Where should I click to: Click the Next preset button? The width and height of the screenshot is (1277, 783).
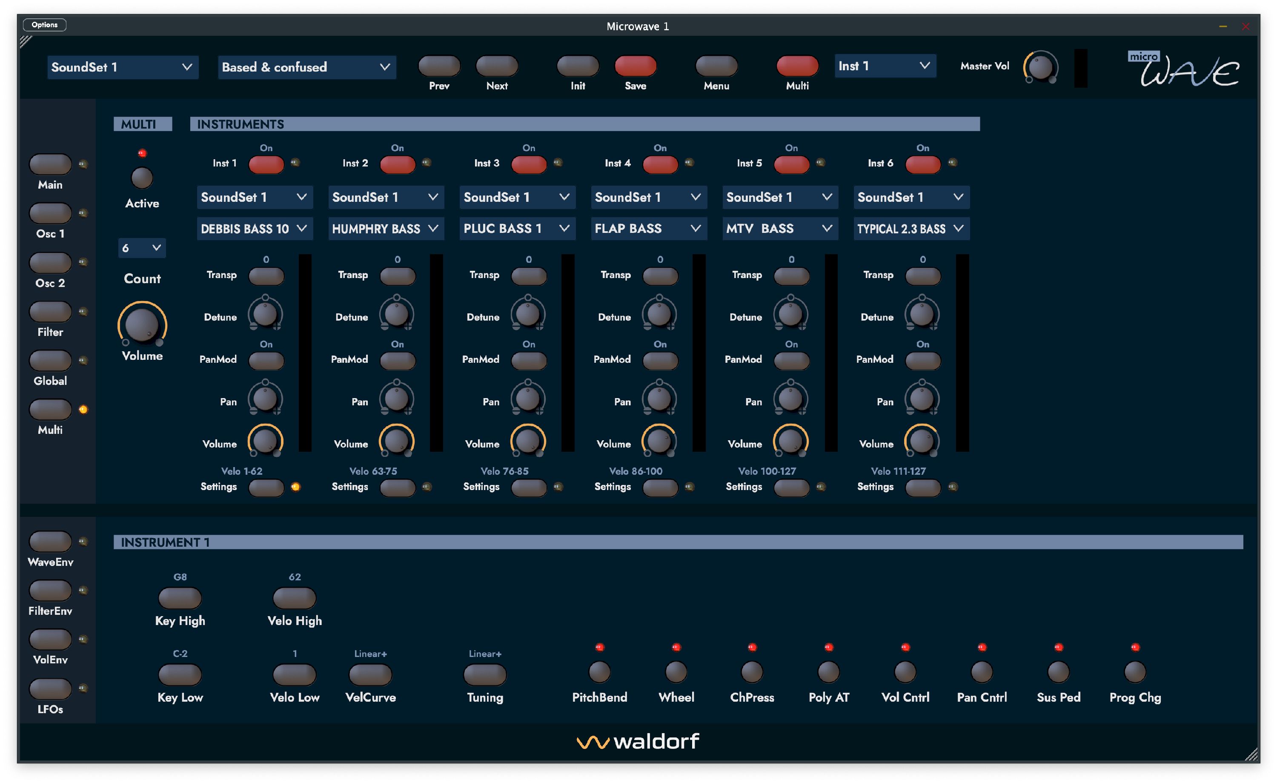pyautogui.click(x=497, y=66)
